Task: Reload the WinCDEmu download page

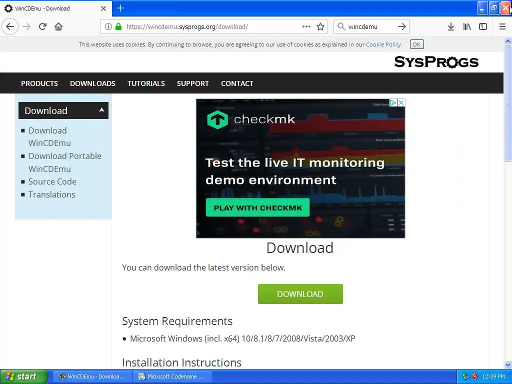Action: 43,26
